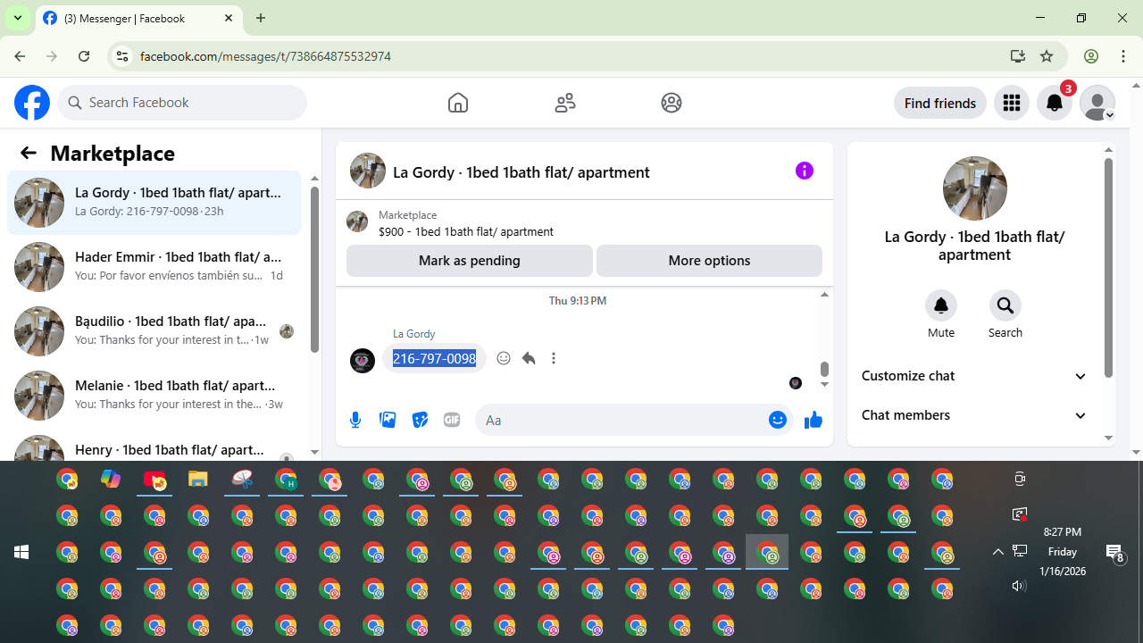Search in conversation magnifier icon
The image size is (1143, 643).
pyautogui.click(x=1005, y=305)
